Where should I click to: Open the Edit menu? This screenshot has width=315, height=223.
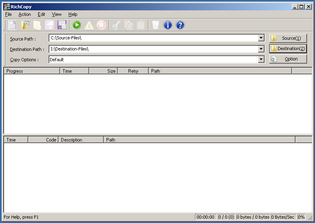tap(41, 14)
